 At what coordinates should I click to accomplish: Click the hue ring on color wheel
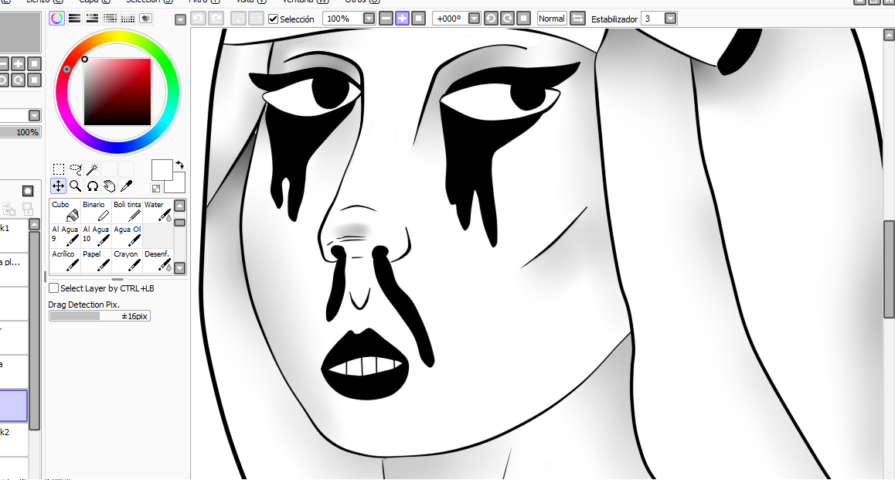pyautogui.click(x=117, y=36)
